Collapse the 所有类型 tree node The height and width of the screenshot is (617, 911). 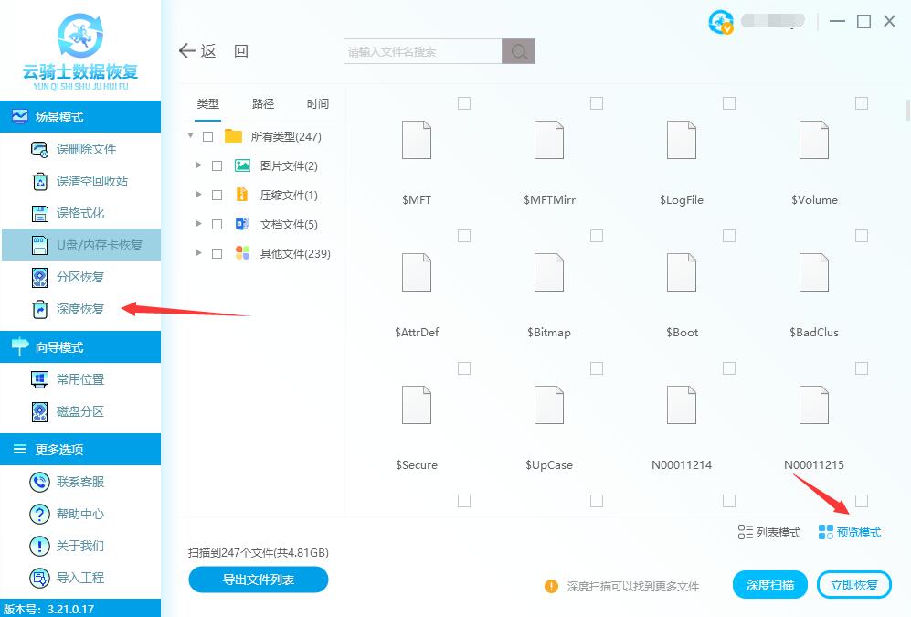190,135
